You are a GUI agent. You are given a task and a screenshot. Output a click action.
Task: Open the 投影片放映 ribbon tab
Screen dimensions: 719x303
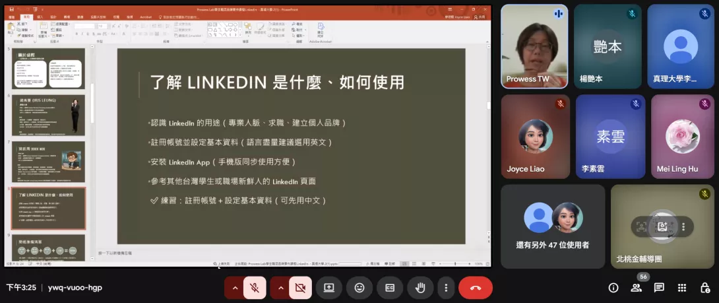click(98, 17)
